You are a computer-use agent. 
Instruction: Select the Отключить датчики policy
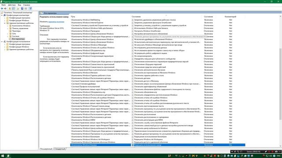click(142, 78)
